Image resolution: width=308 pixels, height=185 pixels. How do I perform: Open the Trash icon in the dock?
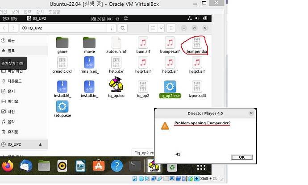pos(172,167)
